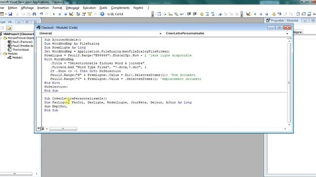
Task: Click the code window horizontal scrollbar thumb
Action: click(63, 129)
